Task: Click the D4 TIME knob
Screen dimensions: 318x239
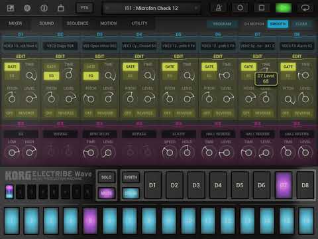Action: pyautogui.click(x=148, y=76)
